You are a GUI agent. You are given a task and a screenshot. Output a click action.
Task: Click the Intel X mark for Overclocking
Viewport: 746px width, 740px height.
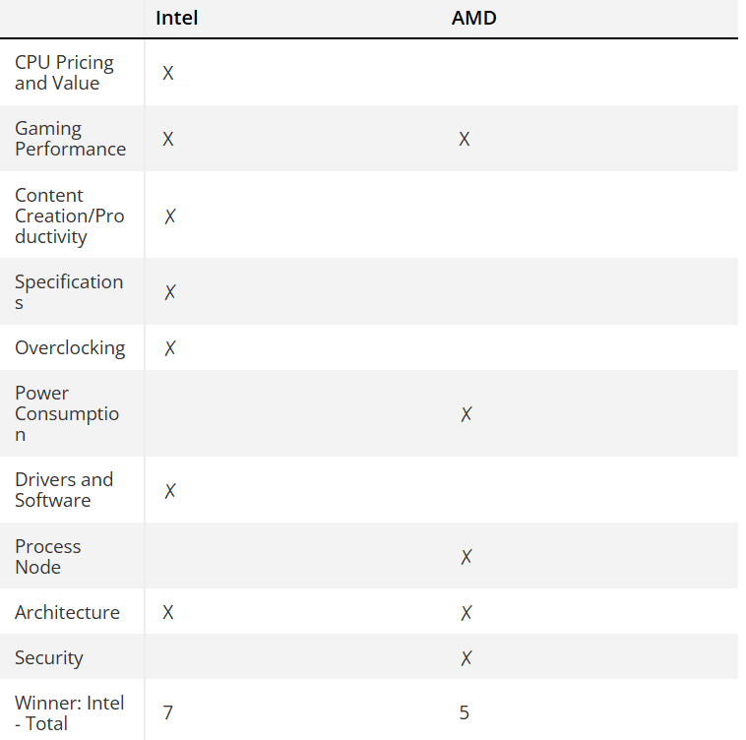[170, 347]
